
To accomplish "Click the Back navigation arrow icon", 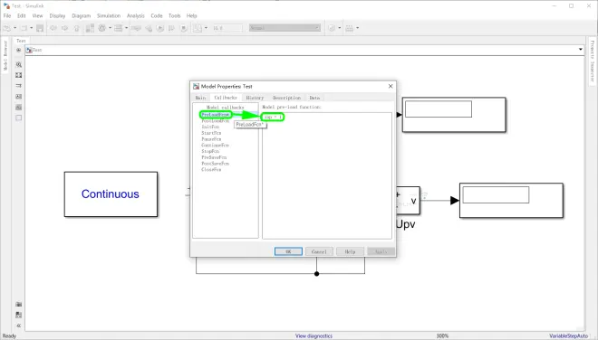I will point(53,28).
